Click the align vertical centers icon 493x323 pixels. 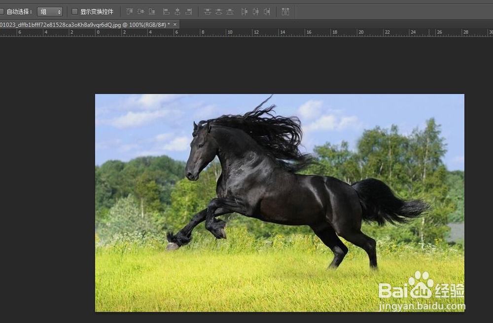tap(141, 12)
